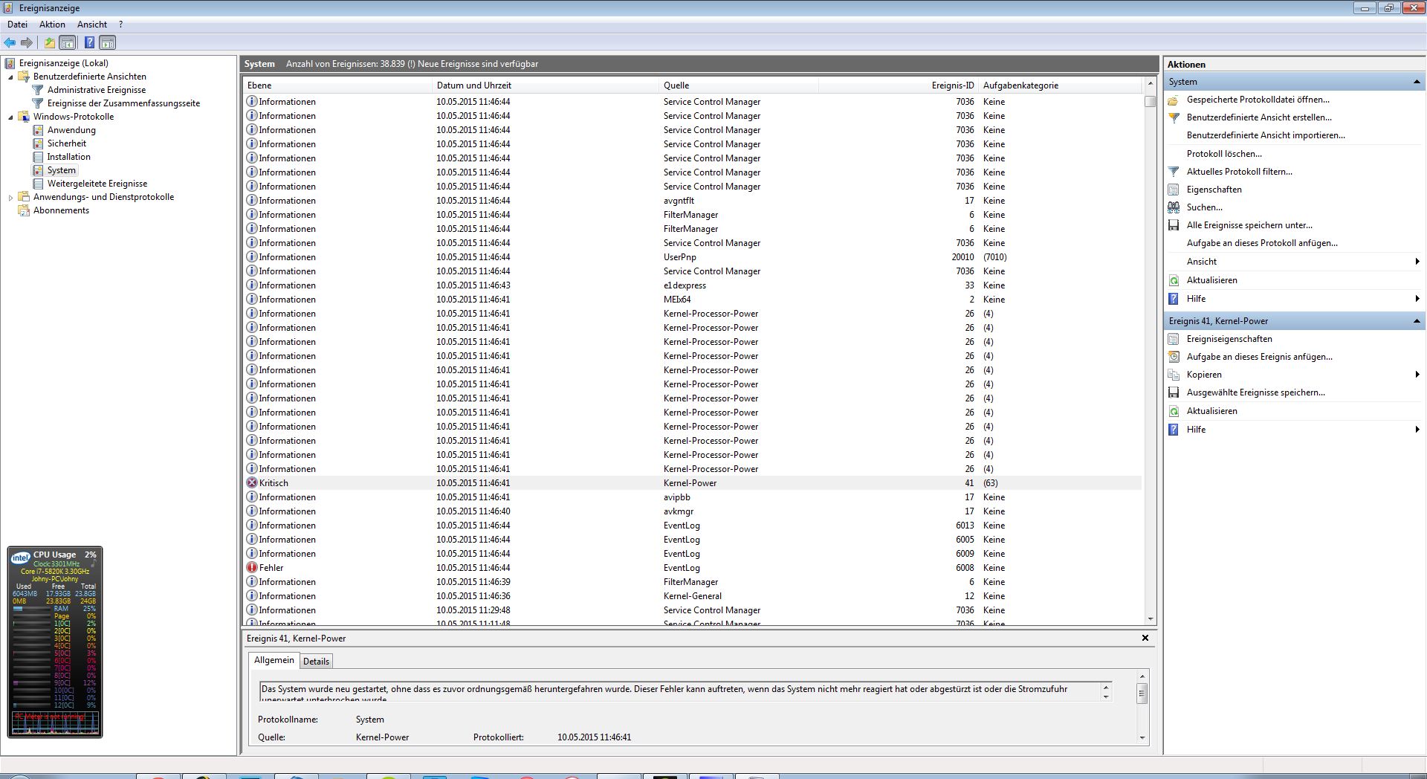Click the Suchen binoculars icon
The image size is (1427, 779).
coord(1174,207)
